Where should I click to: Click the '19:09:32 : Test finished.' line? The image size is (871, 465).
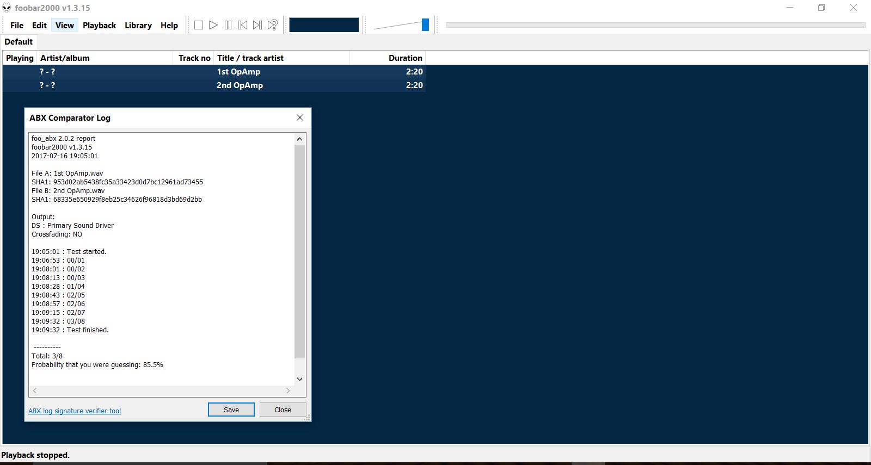click(x=70, y=330)
